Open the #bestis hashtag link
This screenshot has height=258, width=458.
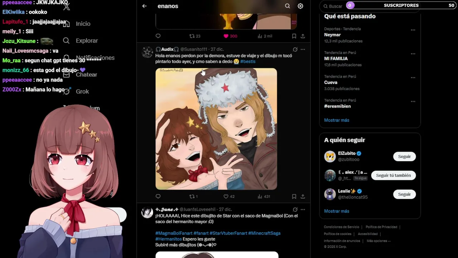click(x=248, y=62)
